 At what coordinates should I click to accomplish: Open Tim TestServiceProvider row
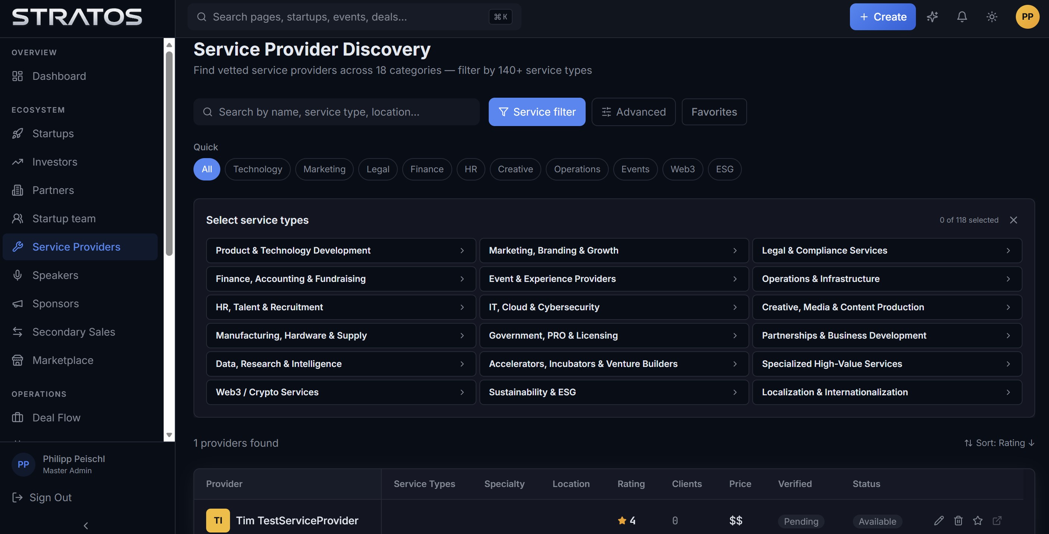(x=608, y=520)
